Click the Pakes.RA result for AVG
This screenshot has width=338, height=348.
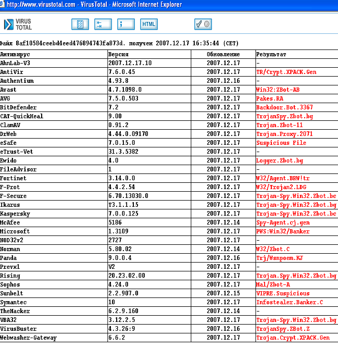pos(270,98)
